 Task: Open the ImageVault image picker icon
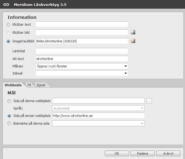pos(133,41)
